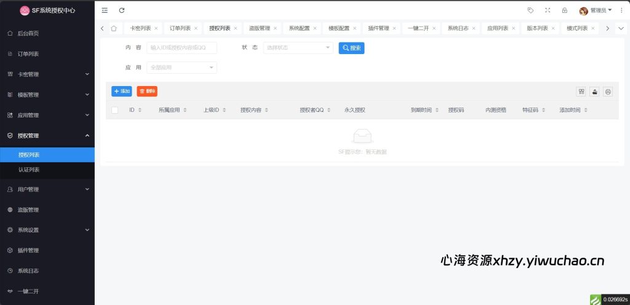This screenshot has height=305, width=630.
Task: Sort by 上级ID column
Action: click(224, 110)
